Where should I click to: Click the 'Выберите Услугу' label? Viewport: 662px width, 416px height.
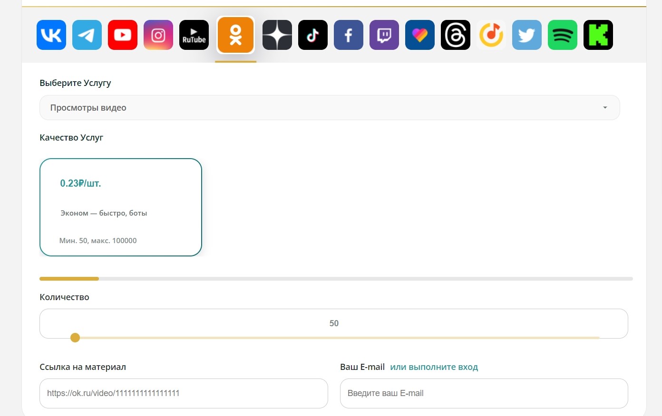pyautogui.click(x=75, y=83)
